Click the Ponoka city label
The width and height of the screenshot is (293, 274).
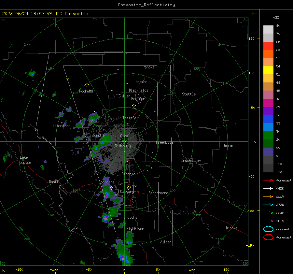(x=148, y=67)
